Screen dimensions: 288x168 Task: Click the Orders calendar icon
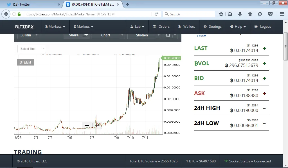pos(155,27)
